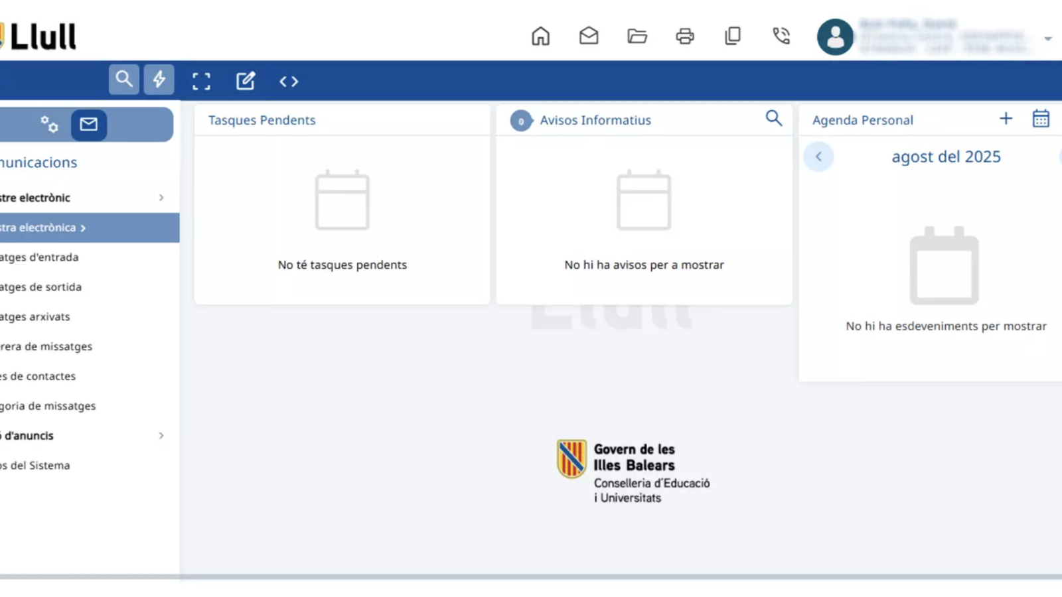Click the Llull logo
Screen dimensions: 1062x597
coord(38,36)
